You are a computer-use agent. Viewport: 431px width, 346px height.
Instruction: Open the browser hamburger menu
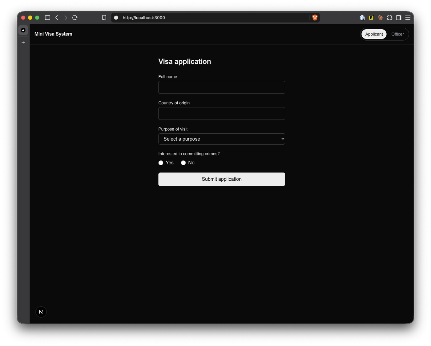pos(408,18)
